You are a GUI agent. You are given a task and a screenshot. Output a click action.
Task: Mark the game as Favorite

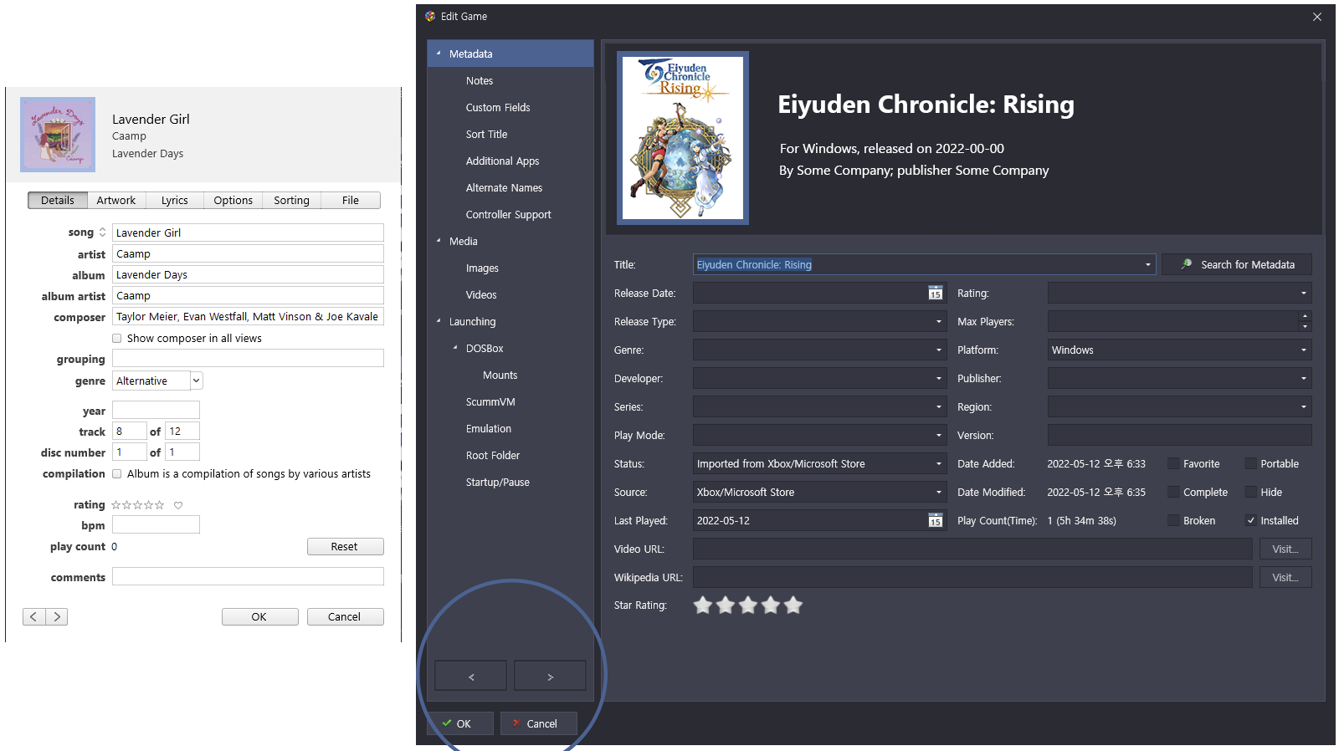(1173, 464)
